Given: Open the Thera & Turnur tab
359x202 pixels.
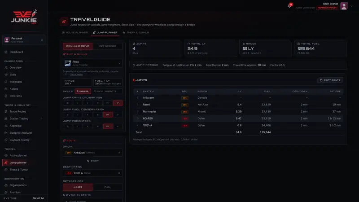Looking at the screenshot, I should (x=136, y=32).
